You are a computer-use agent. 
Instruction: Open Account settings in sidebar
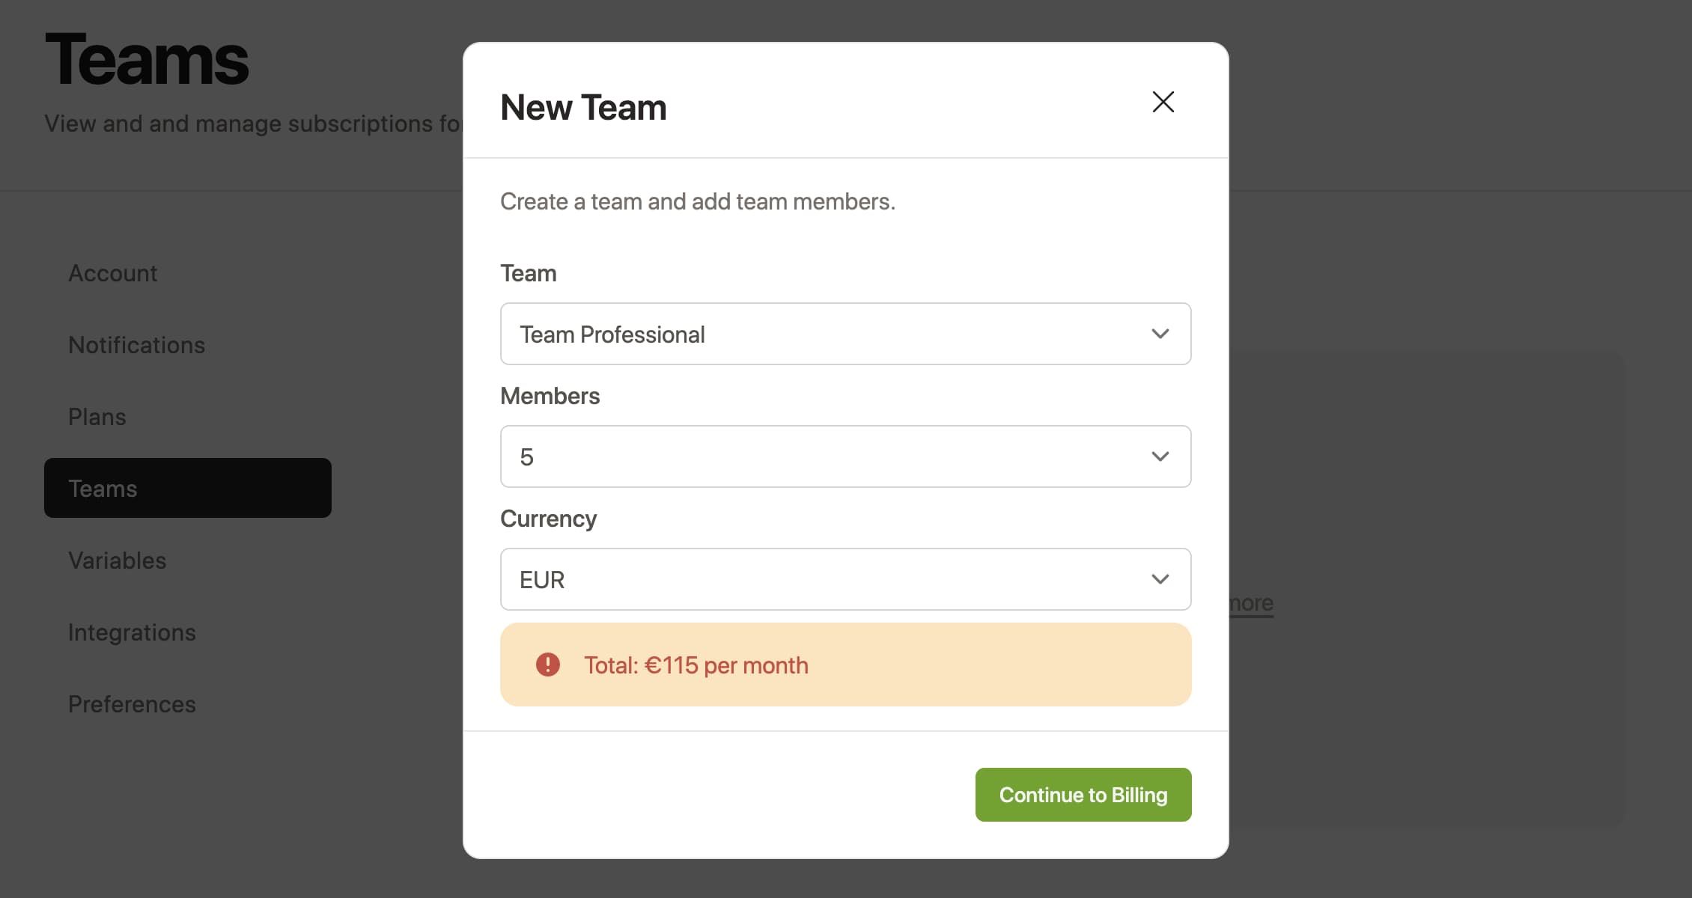[113, 273]
